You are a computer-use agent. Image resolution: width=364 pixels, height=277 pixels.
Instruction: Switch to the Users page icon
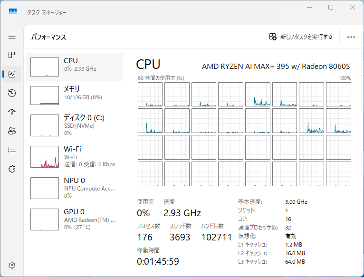click(x=12, y=131)
